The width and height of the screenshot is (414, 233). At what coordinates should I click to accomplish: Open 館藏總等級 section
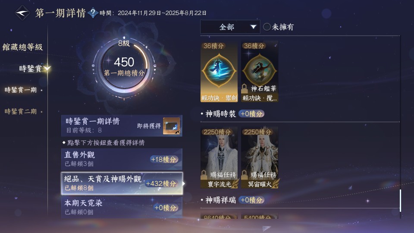[22, 47]
